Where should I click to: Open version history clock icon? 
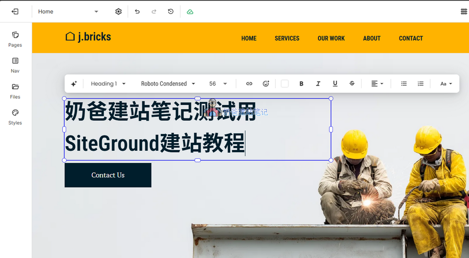[171, 12]
